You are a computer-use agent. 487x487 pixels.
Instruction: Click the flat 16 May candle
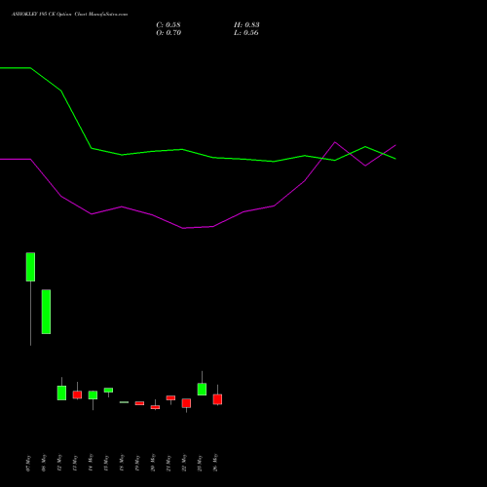click(124, 402)
